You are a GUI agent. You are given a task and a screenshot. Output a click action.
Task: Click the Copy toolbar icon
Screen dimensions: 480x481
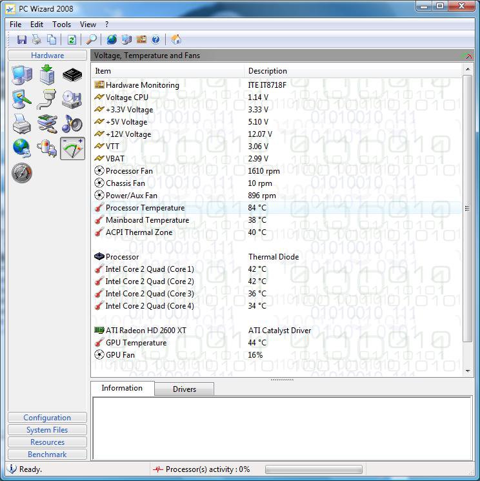click(52, 39)
